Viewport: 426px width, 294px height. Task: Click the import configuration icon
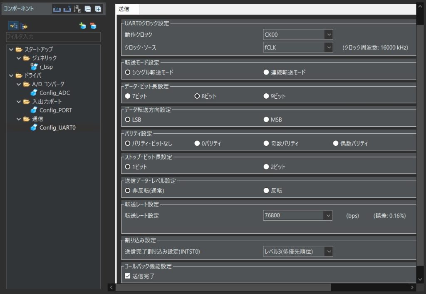pos(57,9)
